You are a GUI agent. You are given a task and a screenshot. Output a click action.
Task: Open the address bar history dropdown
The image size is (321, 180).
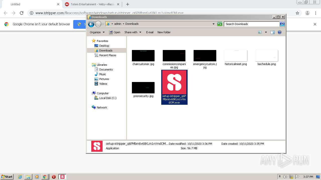213,24
